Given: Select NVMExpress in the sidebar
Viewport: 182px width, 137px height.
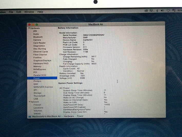Looking at the screenshot, I should (40, 69).
